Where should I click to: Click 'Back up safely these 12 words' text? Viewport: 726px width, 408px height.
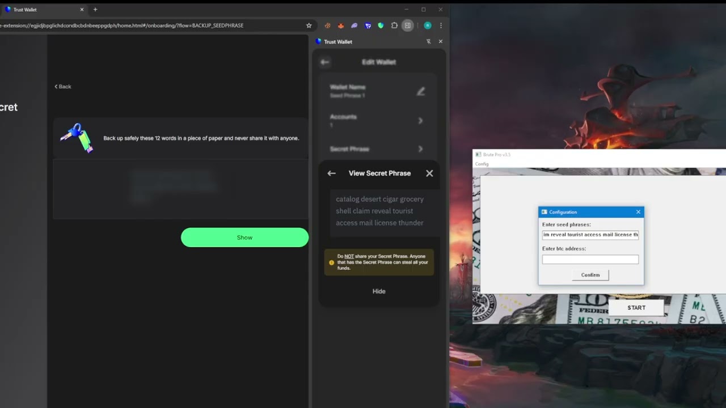point(201,138)
